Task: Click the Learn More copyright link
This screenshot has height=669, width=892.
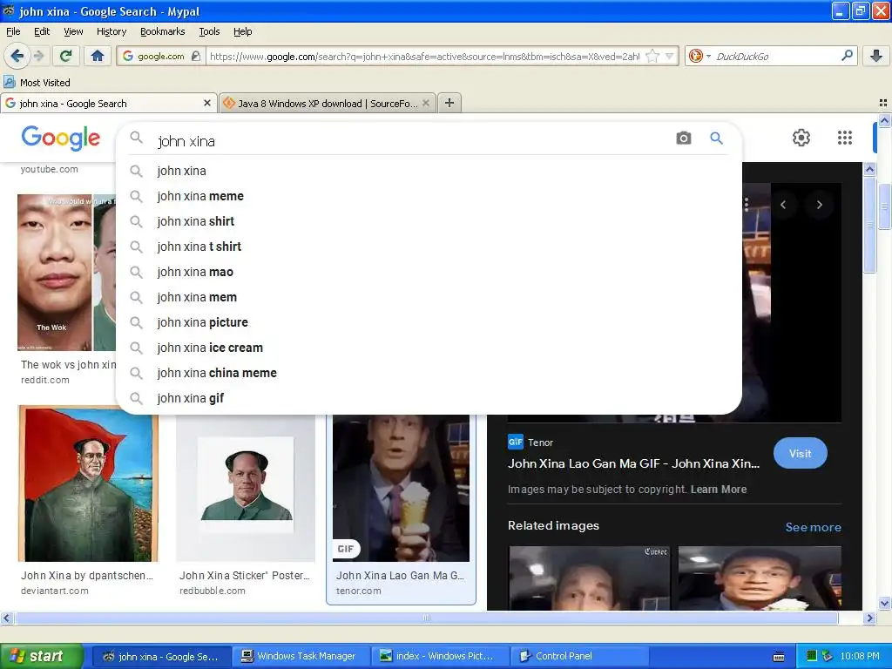Action: point(719,490)
